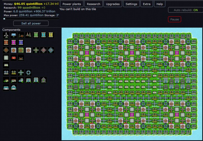
Task: Click the "You can't build on this tile" message
Action: [x=78, y=9]
